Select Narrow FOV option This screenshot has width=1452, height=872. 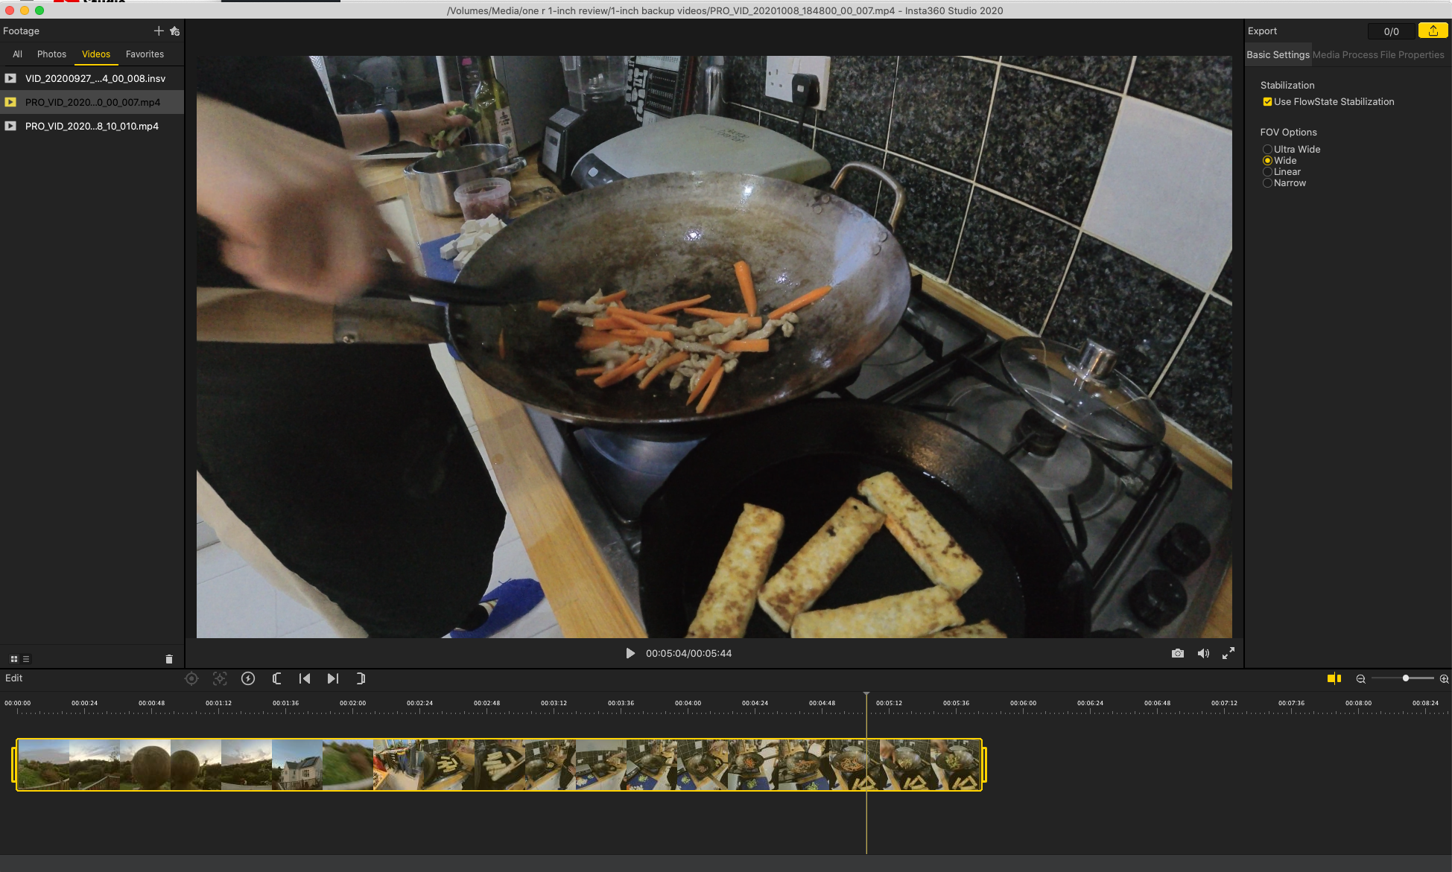click(1267, 183)
